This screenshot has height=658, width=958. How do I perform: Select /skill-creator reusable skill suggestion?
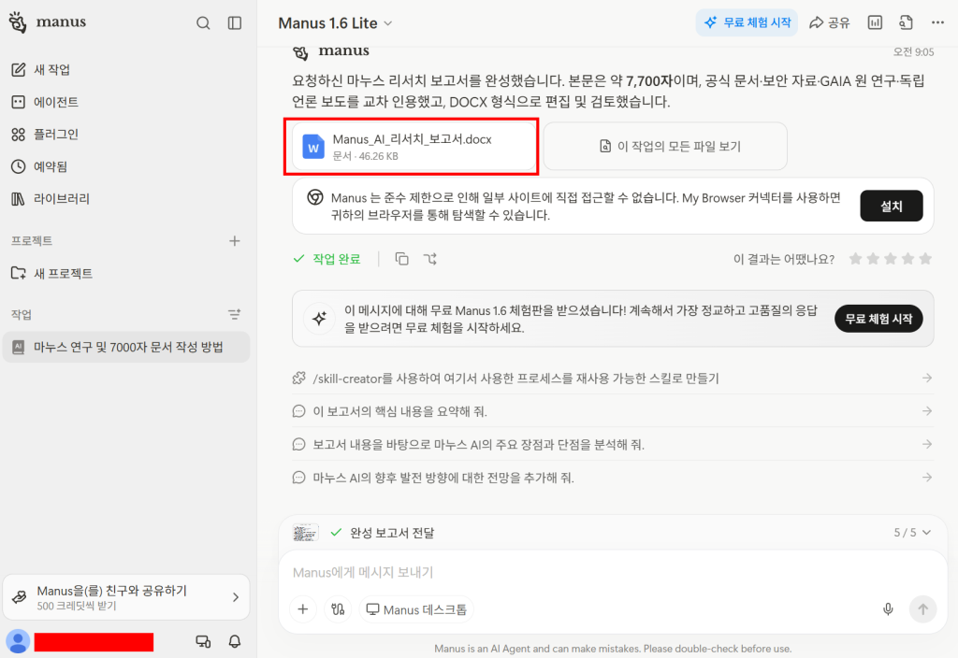tap(613, 379)
